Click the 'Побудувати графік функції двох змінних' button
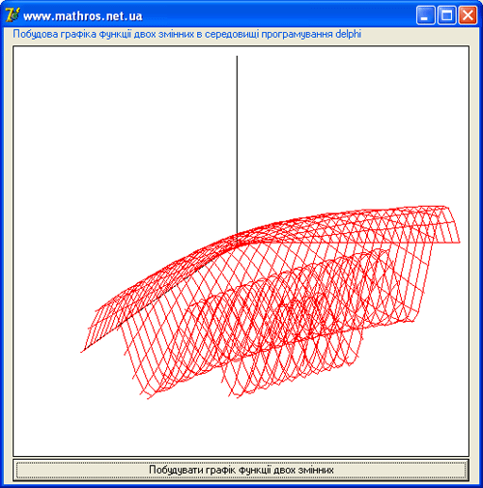This screenshot has height=488, width=483. pos(241,470)
